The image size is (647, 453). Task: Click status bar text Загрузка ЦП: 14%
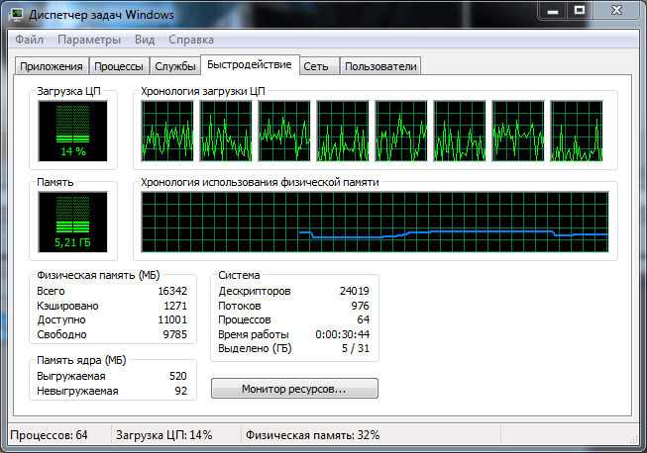tap(163, 435)
